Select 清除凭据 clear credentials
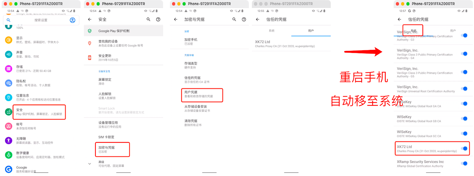Screen dimensions: 474x176 (x=209, y=123)
